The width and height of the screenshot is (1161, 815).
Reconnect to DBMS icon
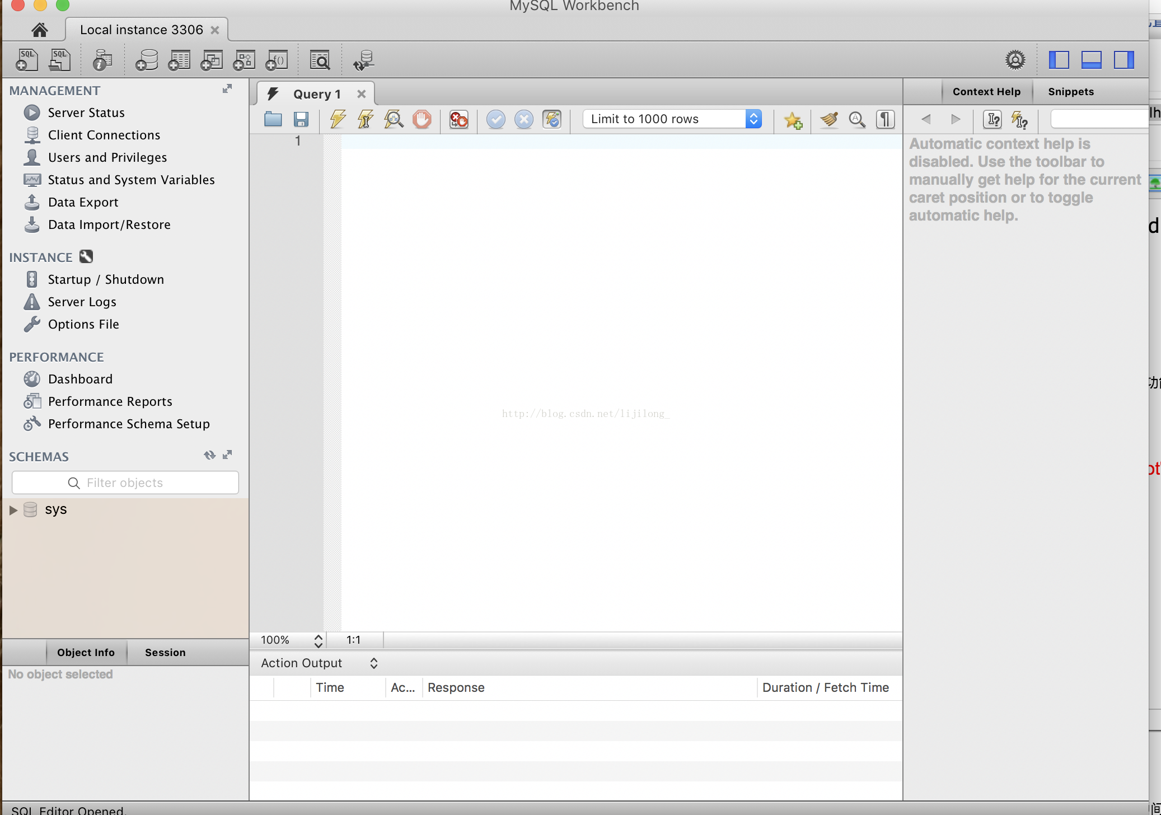[x=364, y=60]
